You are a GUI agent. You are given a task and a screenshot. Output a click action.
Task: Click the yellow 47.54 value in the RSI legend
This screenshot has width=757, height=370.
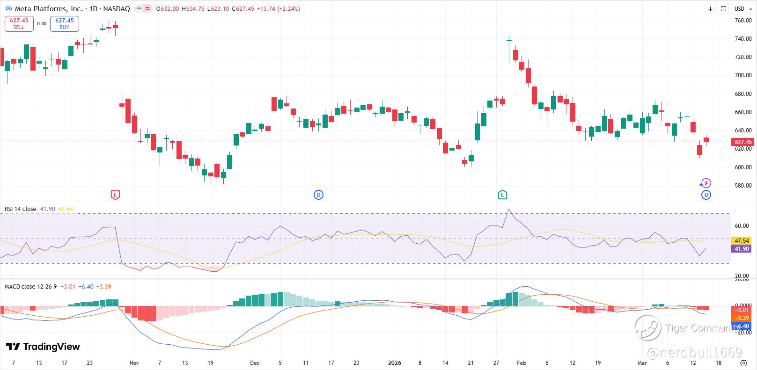(x=65, y=209)
